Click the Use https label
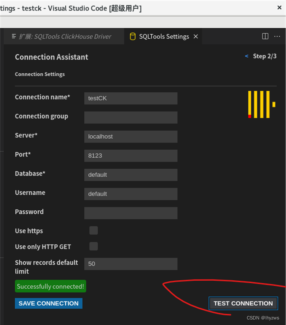 29,231
